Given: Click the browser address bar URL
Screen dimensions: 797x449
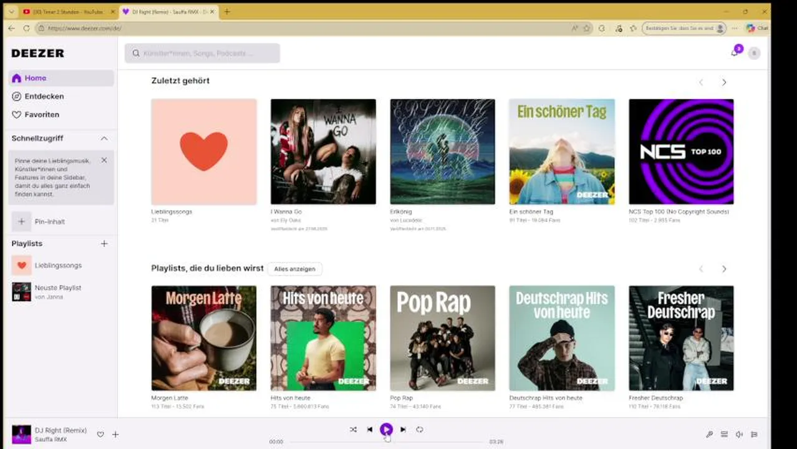Looking at the screenshot, I should 84,28.
